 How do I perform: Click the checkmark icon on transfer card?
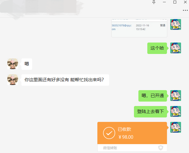point(109,133)
